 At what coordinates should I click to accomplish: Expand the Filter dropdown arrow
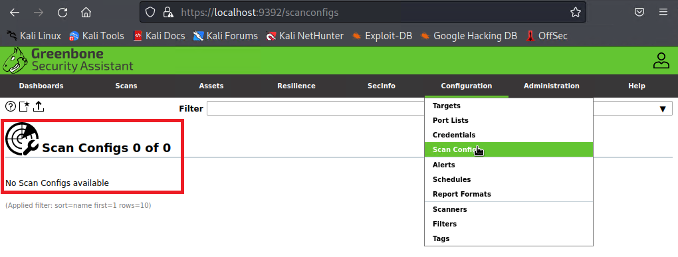pyautogui.click(x=663, y=109)
